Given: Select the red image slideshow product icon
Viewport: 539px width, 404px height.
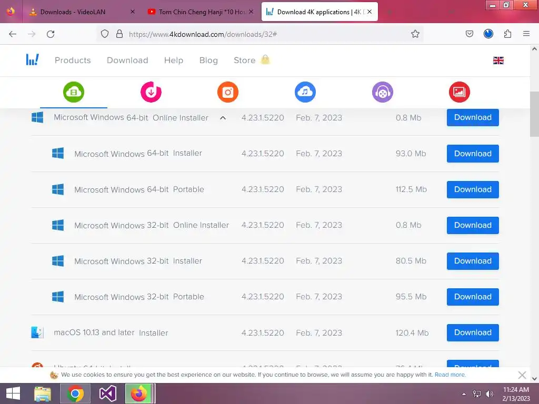Looking at the screenshot, I should click(460, 92).
